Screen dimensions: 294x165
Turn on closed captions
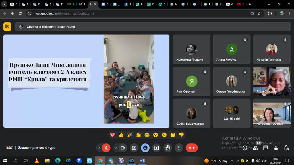click(134, 148)
